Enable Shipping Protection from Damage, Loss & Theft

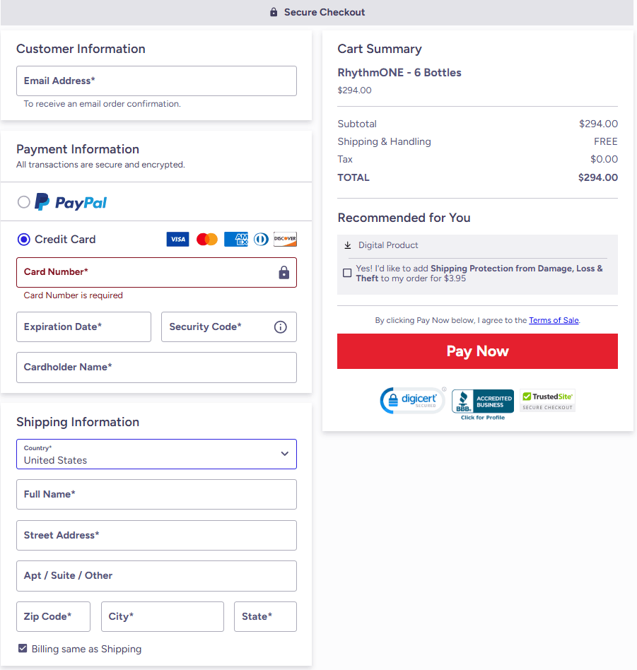tap(347, 272)
